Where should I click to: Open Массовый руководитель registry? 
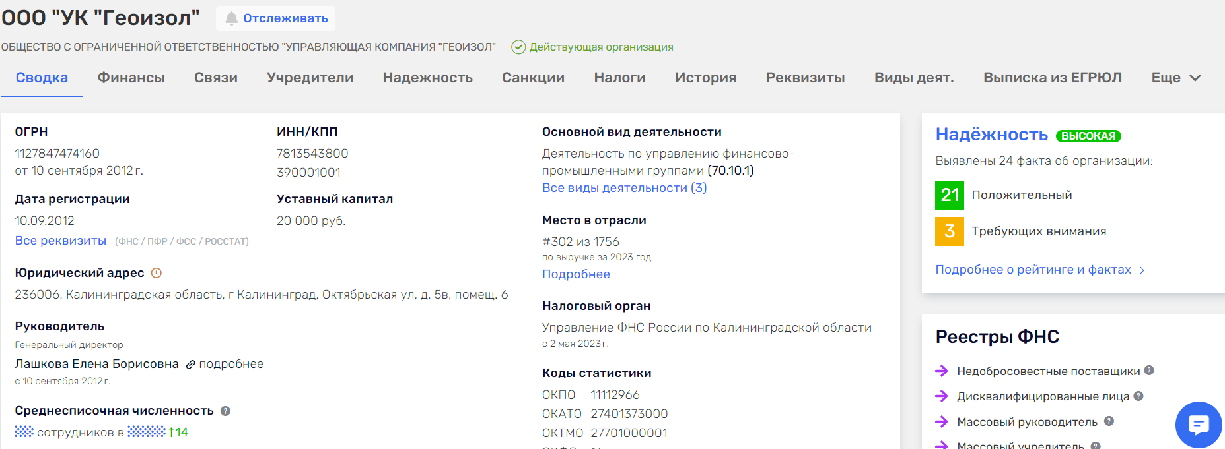[x=1027, y=422]
